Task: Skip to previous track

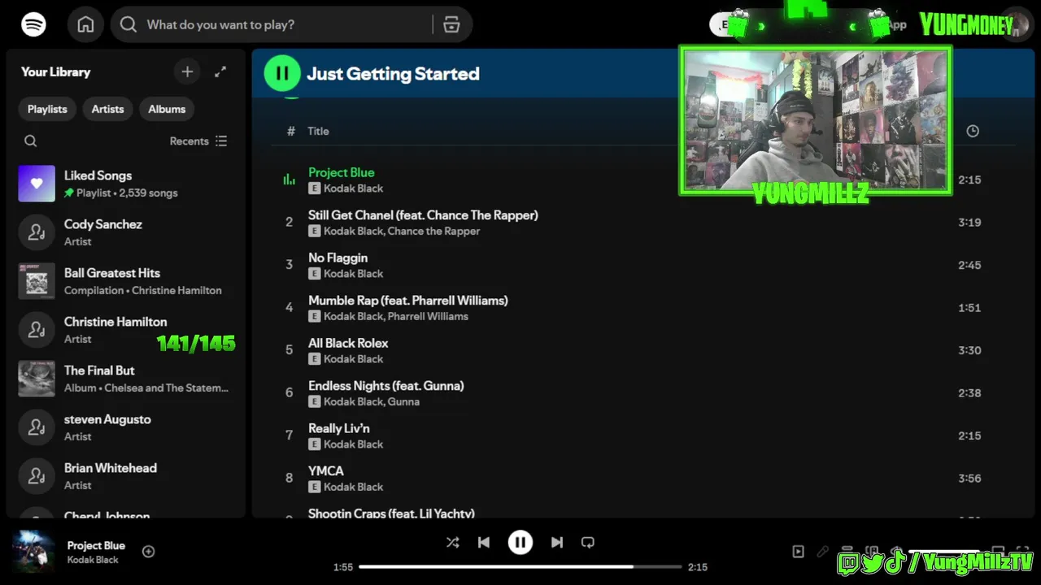Action: tap(484, 542)
